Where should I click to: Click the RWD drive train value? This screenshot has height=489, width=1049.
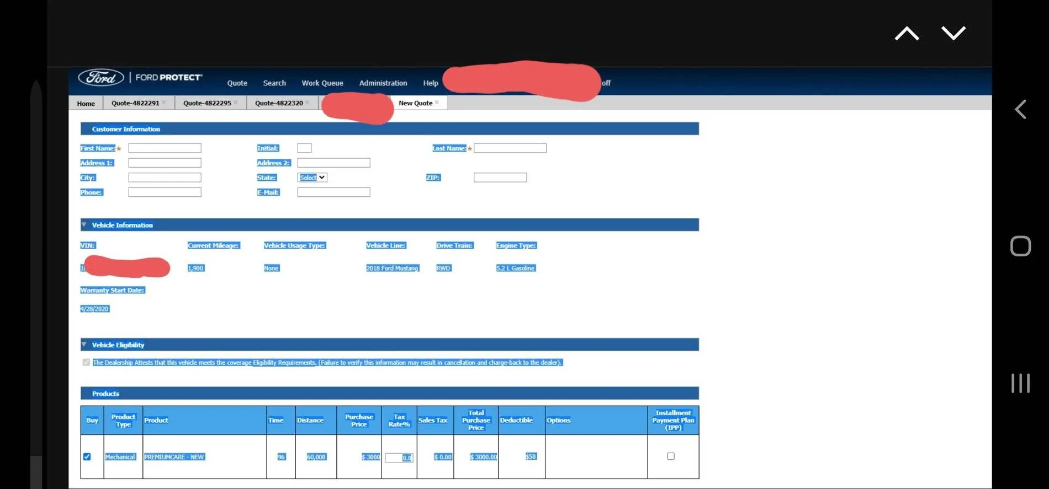[x=443, y=268]
